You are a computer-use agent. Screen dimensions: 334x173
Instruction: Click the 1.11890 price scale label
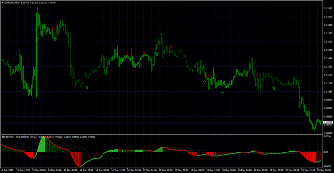[x=328, y=17]
